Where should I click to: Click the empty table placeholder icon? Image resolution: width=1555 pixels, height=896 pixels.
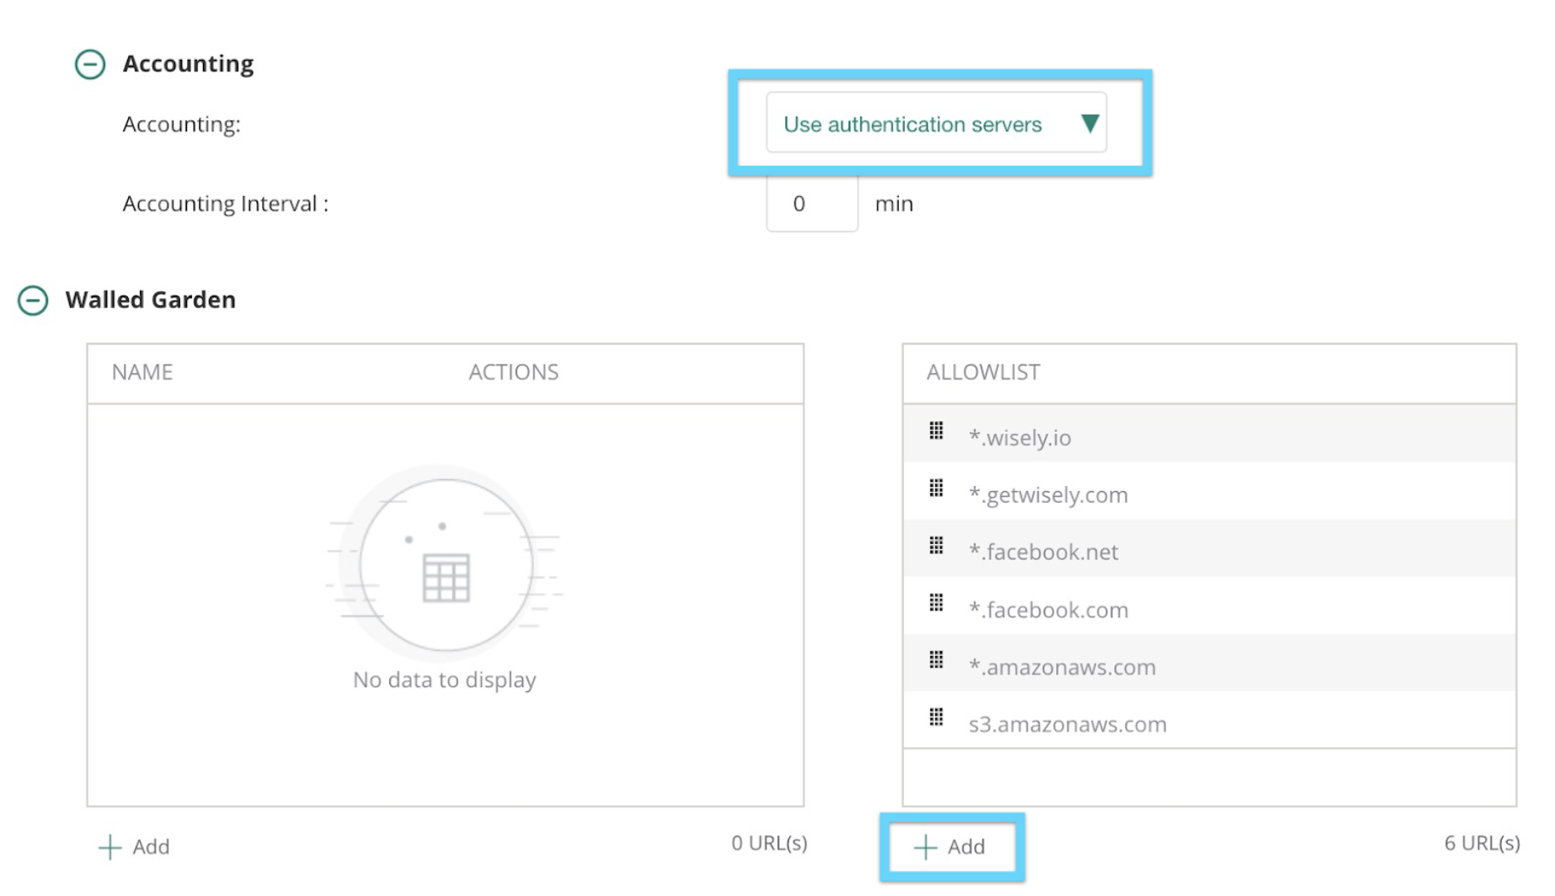tap(445, 563)
